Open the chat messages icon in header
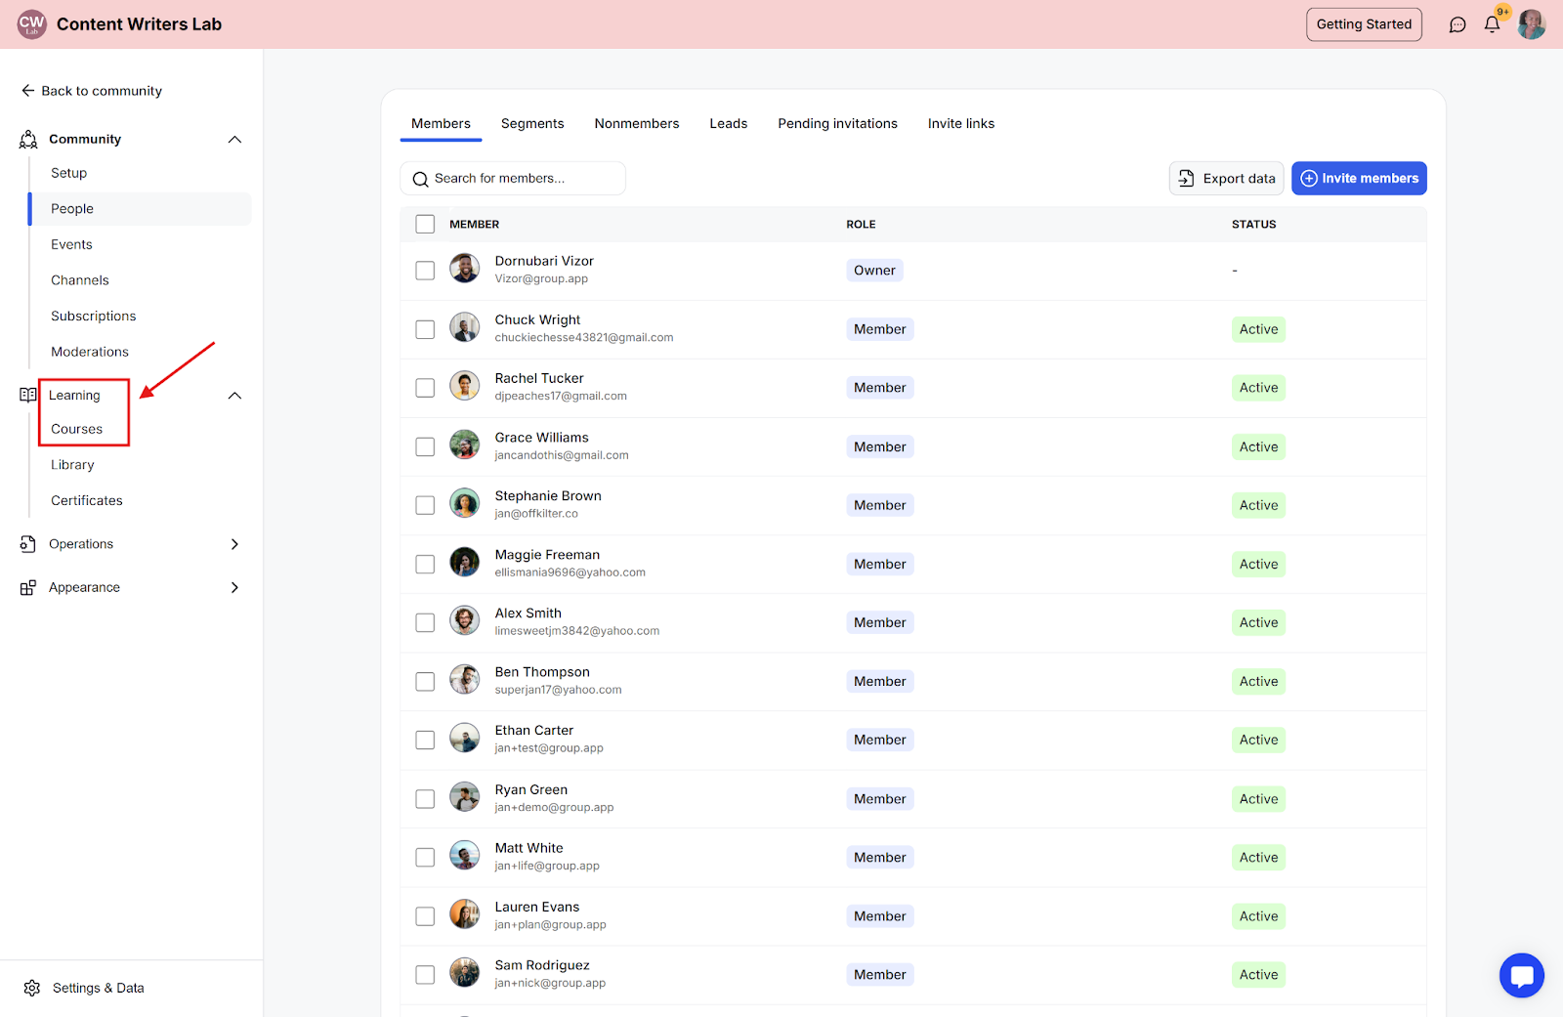The height and width of the screenshot is (1017, 1563). click(1457, 24)
